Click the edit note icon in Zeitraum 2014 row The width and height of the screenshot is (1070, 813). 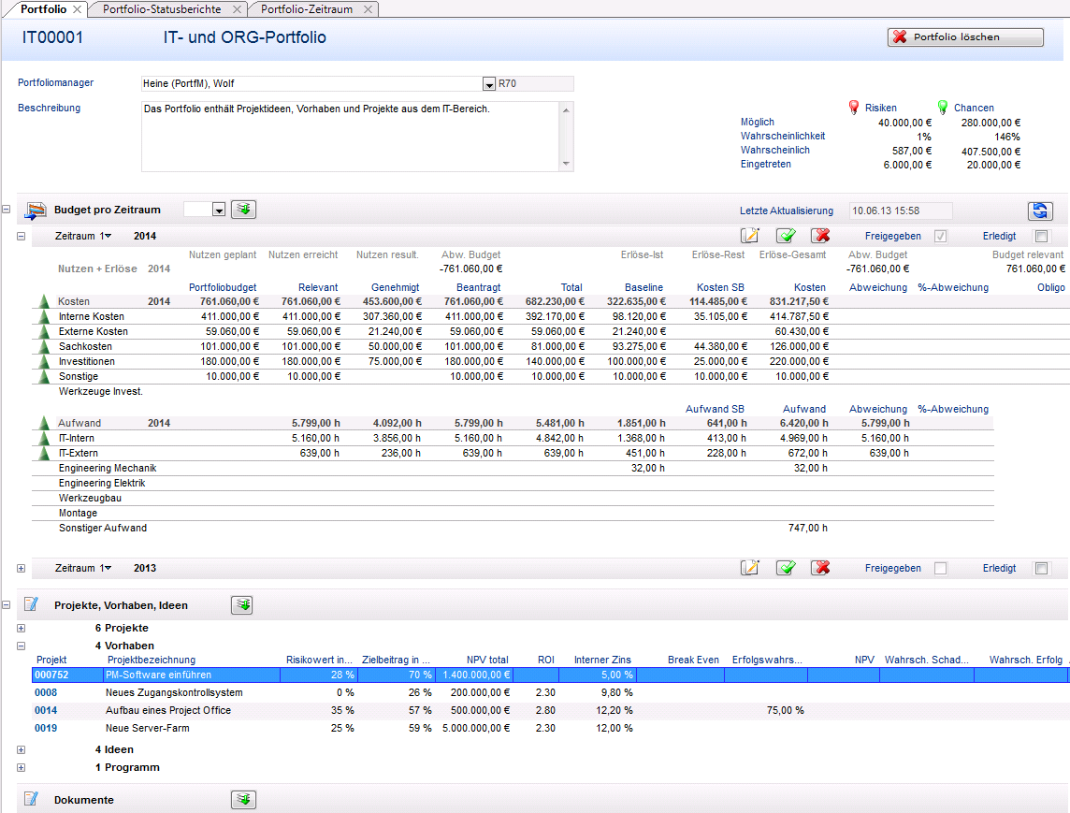click(x=749, y=236)
